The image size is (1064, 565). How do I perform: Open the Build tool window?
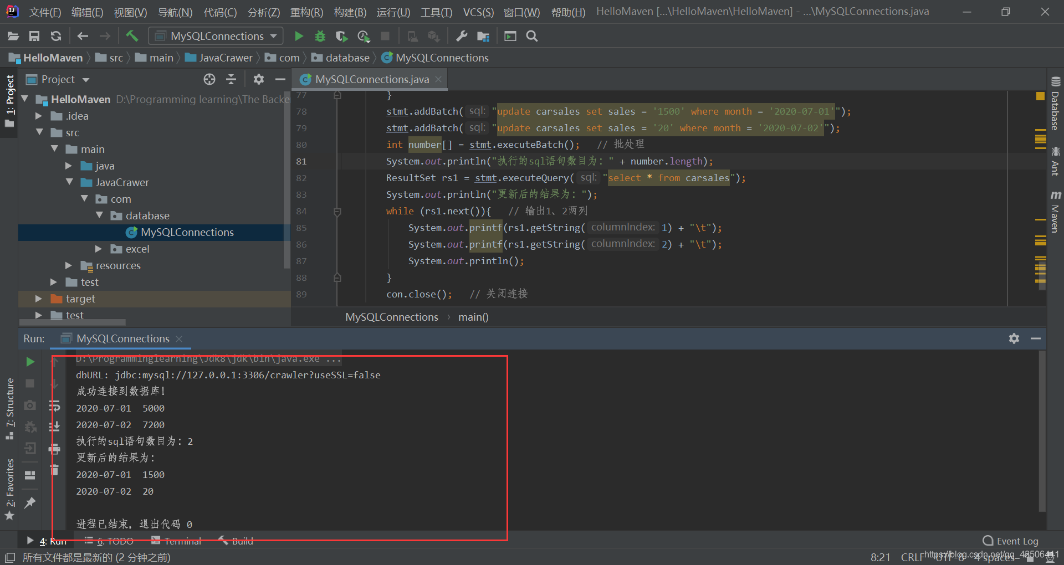pyautogui.click(x=236, y=541)
